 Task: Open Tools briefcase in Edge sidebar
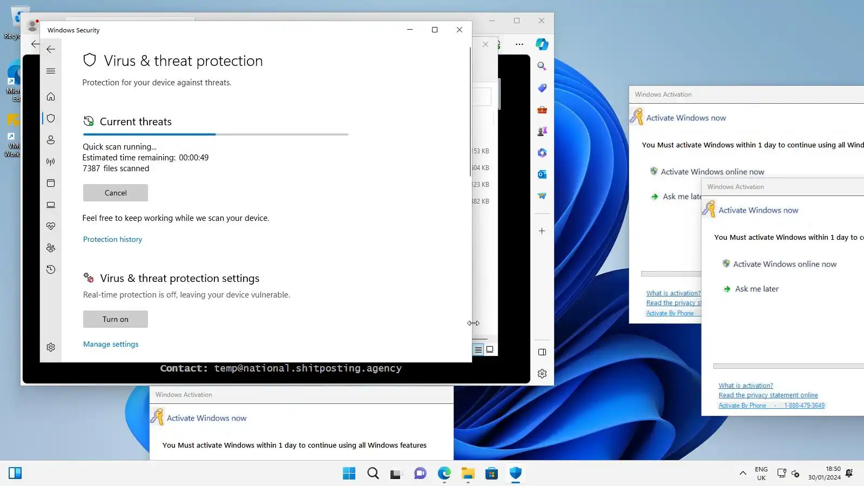tap(542, 110)
